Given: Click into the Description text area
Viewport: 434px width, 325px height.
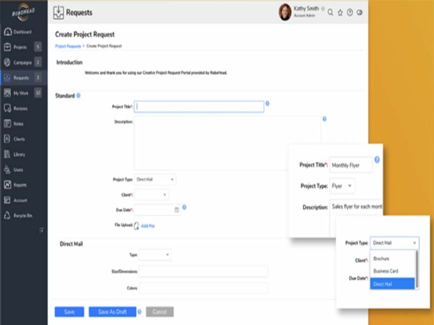Looking at the screenshot, I should click(227, 143).
